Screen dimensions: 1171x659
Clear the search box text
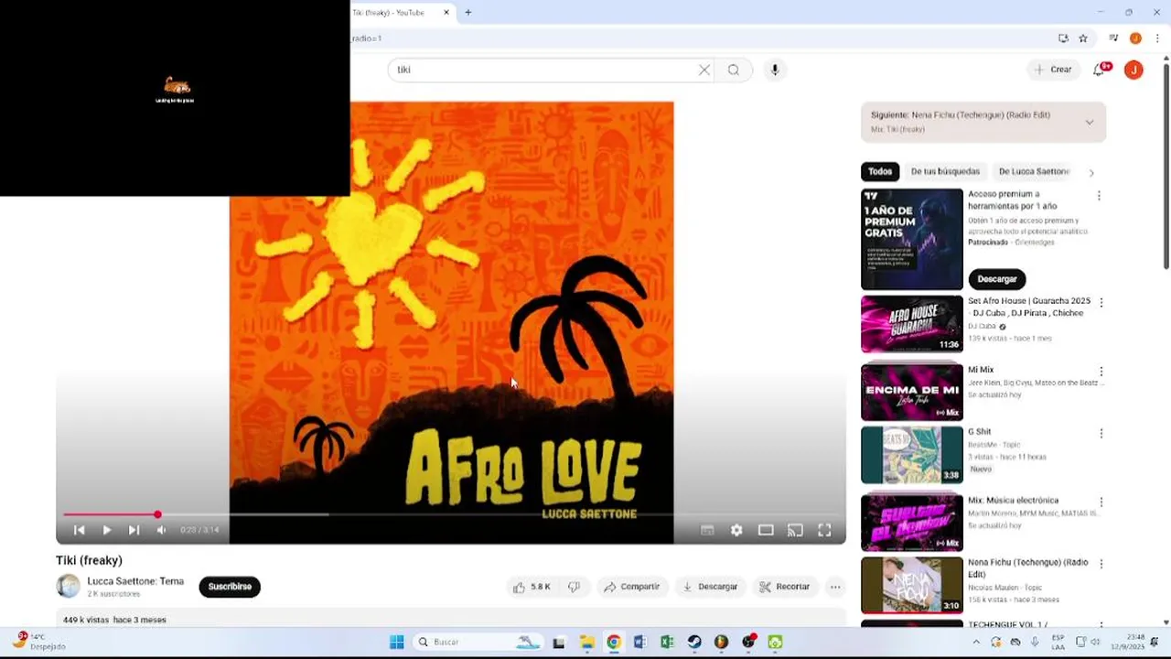(x=704, y=70)
